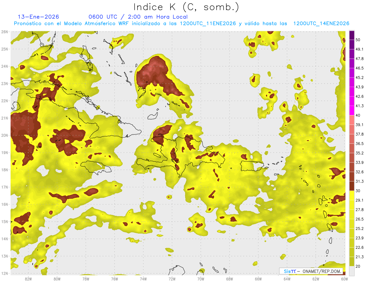Click the latitude label "17N"
Viewport: 366px width, 283px height.
5,187
